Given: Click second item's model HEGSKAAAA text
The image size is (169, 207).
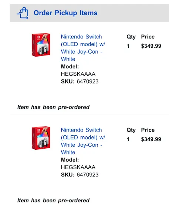Looking at the screenshot, I should [x=78, y=167].
